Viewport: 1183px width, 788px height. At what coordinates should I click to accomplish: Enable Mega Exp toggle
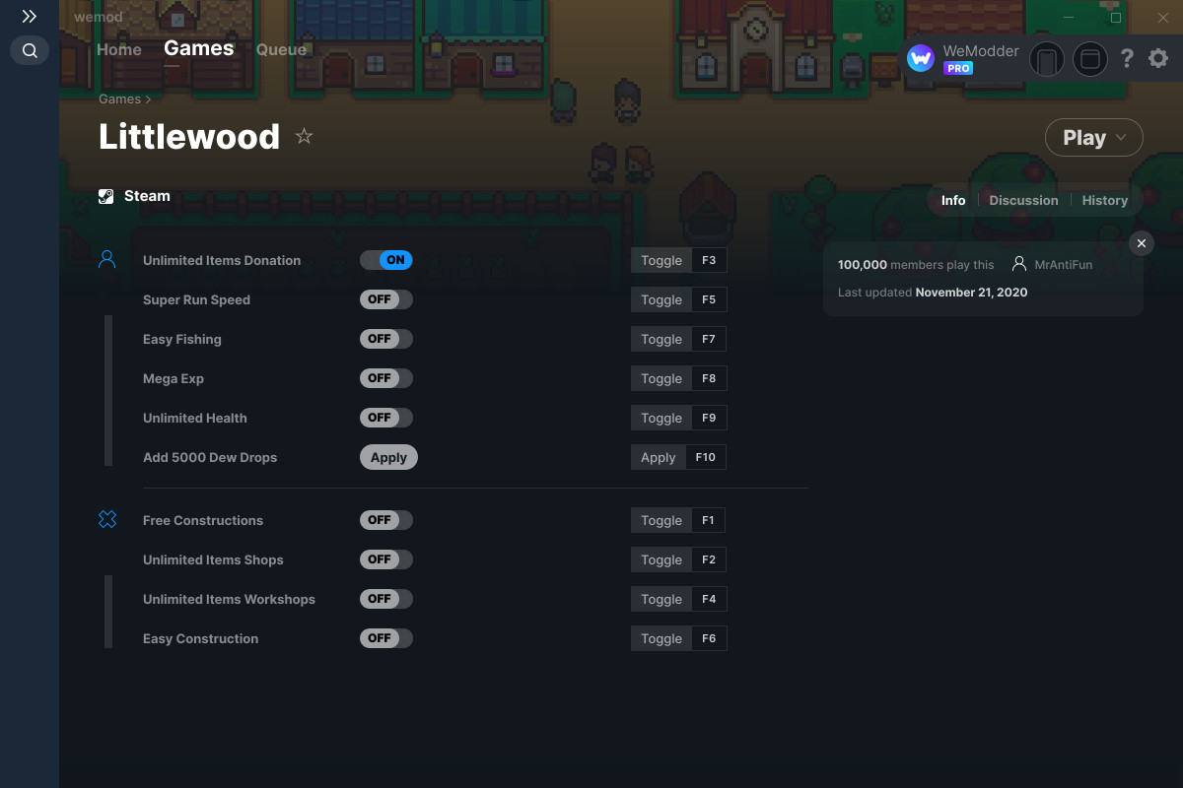tap(386, 378)
